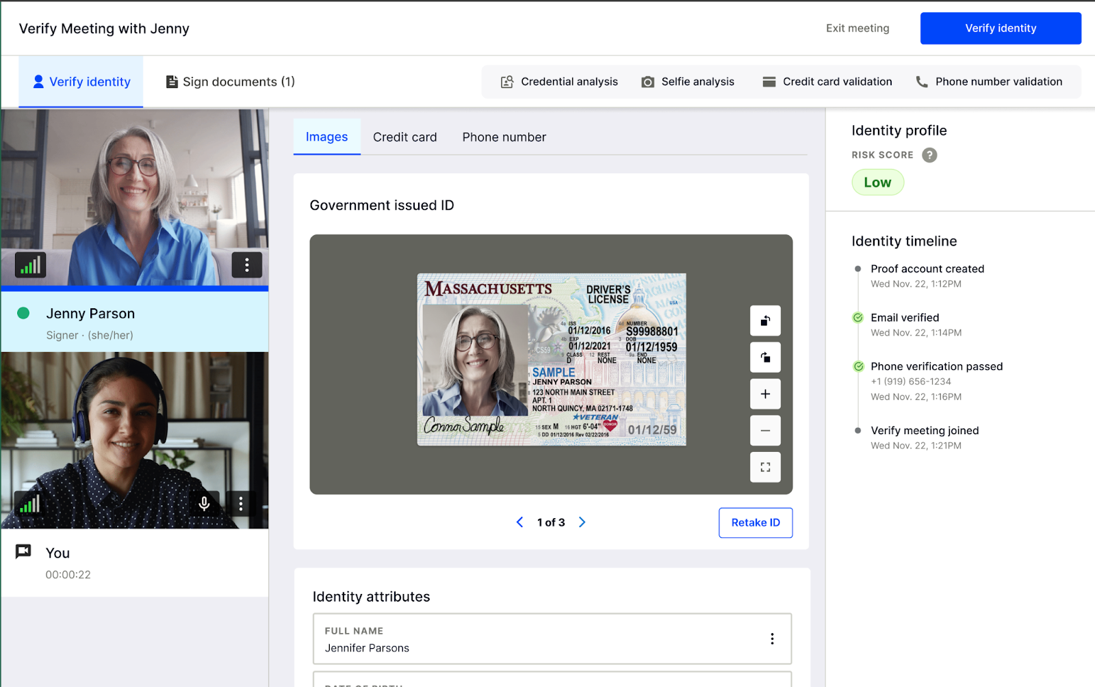The width and height of the screenshot is (1095, 687).
Task: Click the Credit card validation icon
Action: coord(769,82)
